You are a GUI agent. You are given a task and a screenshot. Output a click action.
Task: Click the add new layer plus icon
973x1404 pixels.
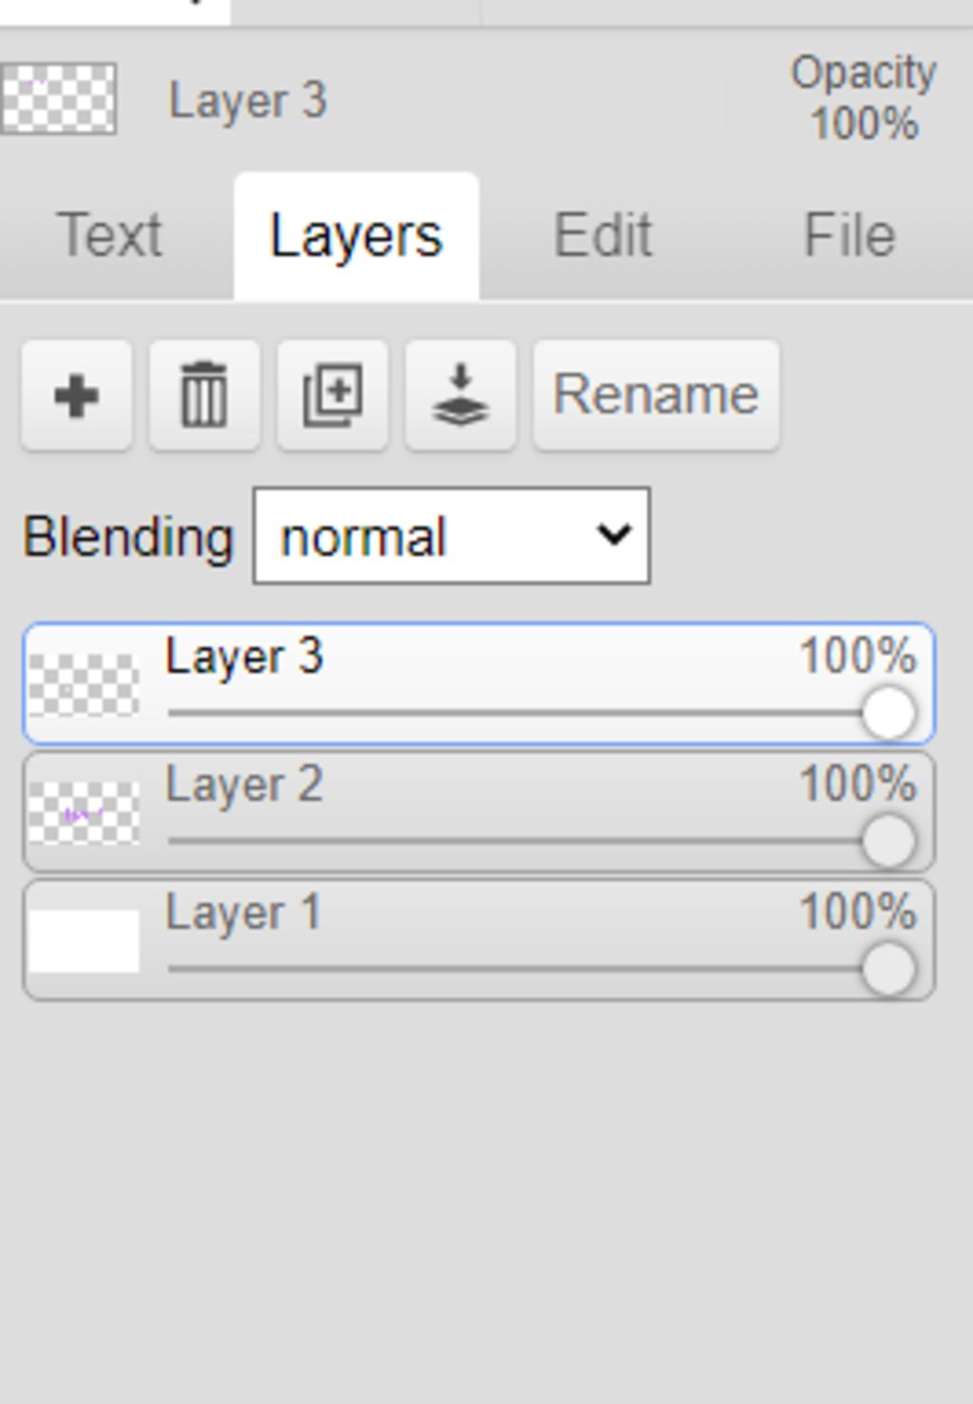point(76,395)
